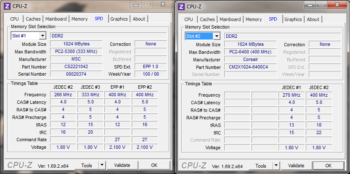The image size is (350, 174).
Task: Expand the Slot #2 dropdown in right window
Action: [217, 37]
